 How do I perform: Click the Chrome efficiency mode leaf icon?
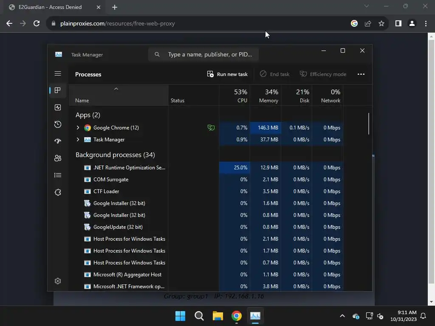coord(211,127)
